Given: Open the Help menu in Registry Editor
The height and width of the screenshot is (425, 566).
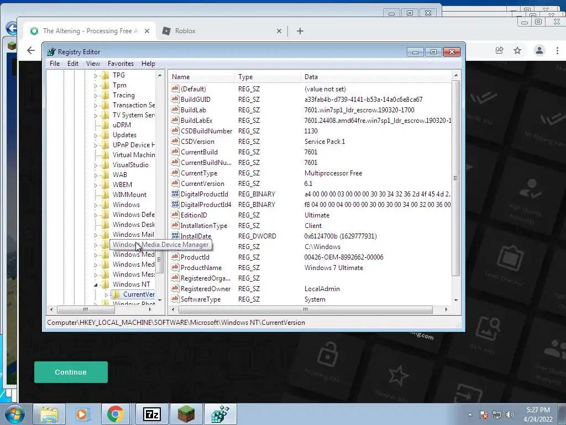Looking at the screenshot, I should tap(148, 63).
